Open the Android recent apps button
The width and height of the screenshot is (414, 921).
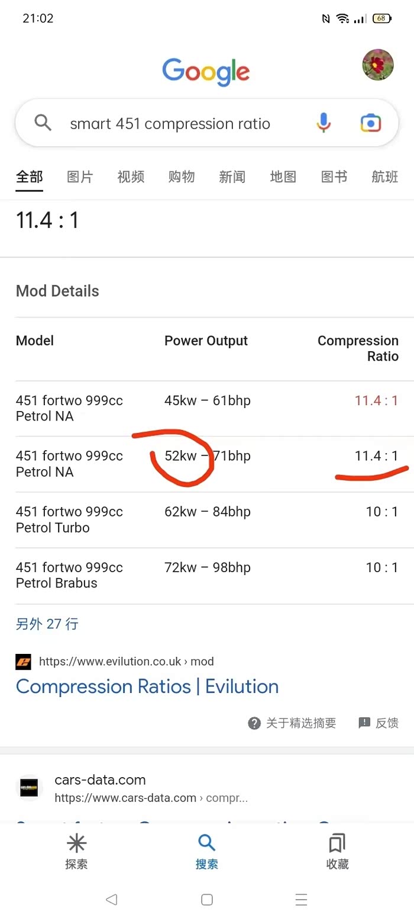tap(301, 900)
